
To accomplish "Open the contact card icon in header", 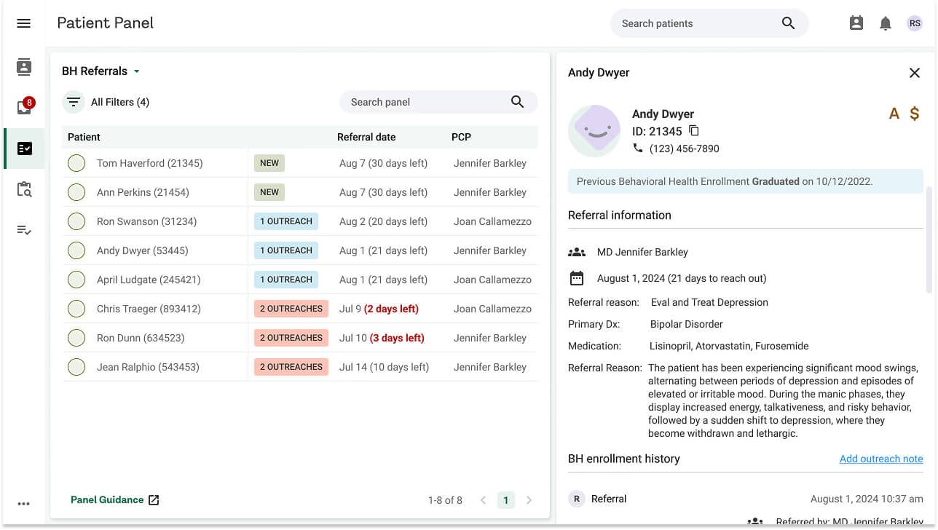I will [x=856, y=23].
